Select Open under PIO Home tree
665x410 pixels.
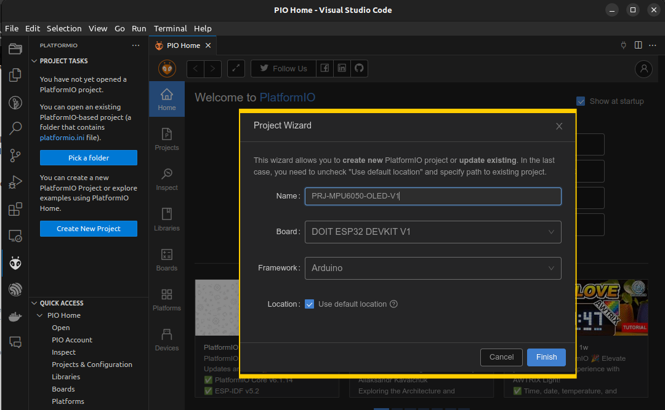tap(60, 328)
